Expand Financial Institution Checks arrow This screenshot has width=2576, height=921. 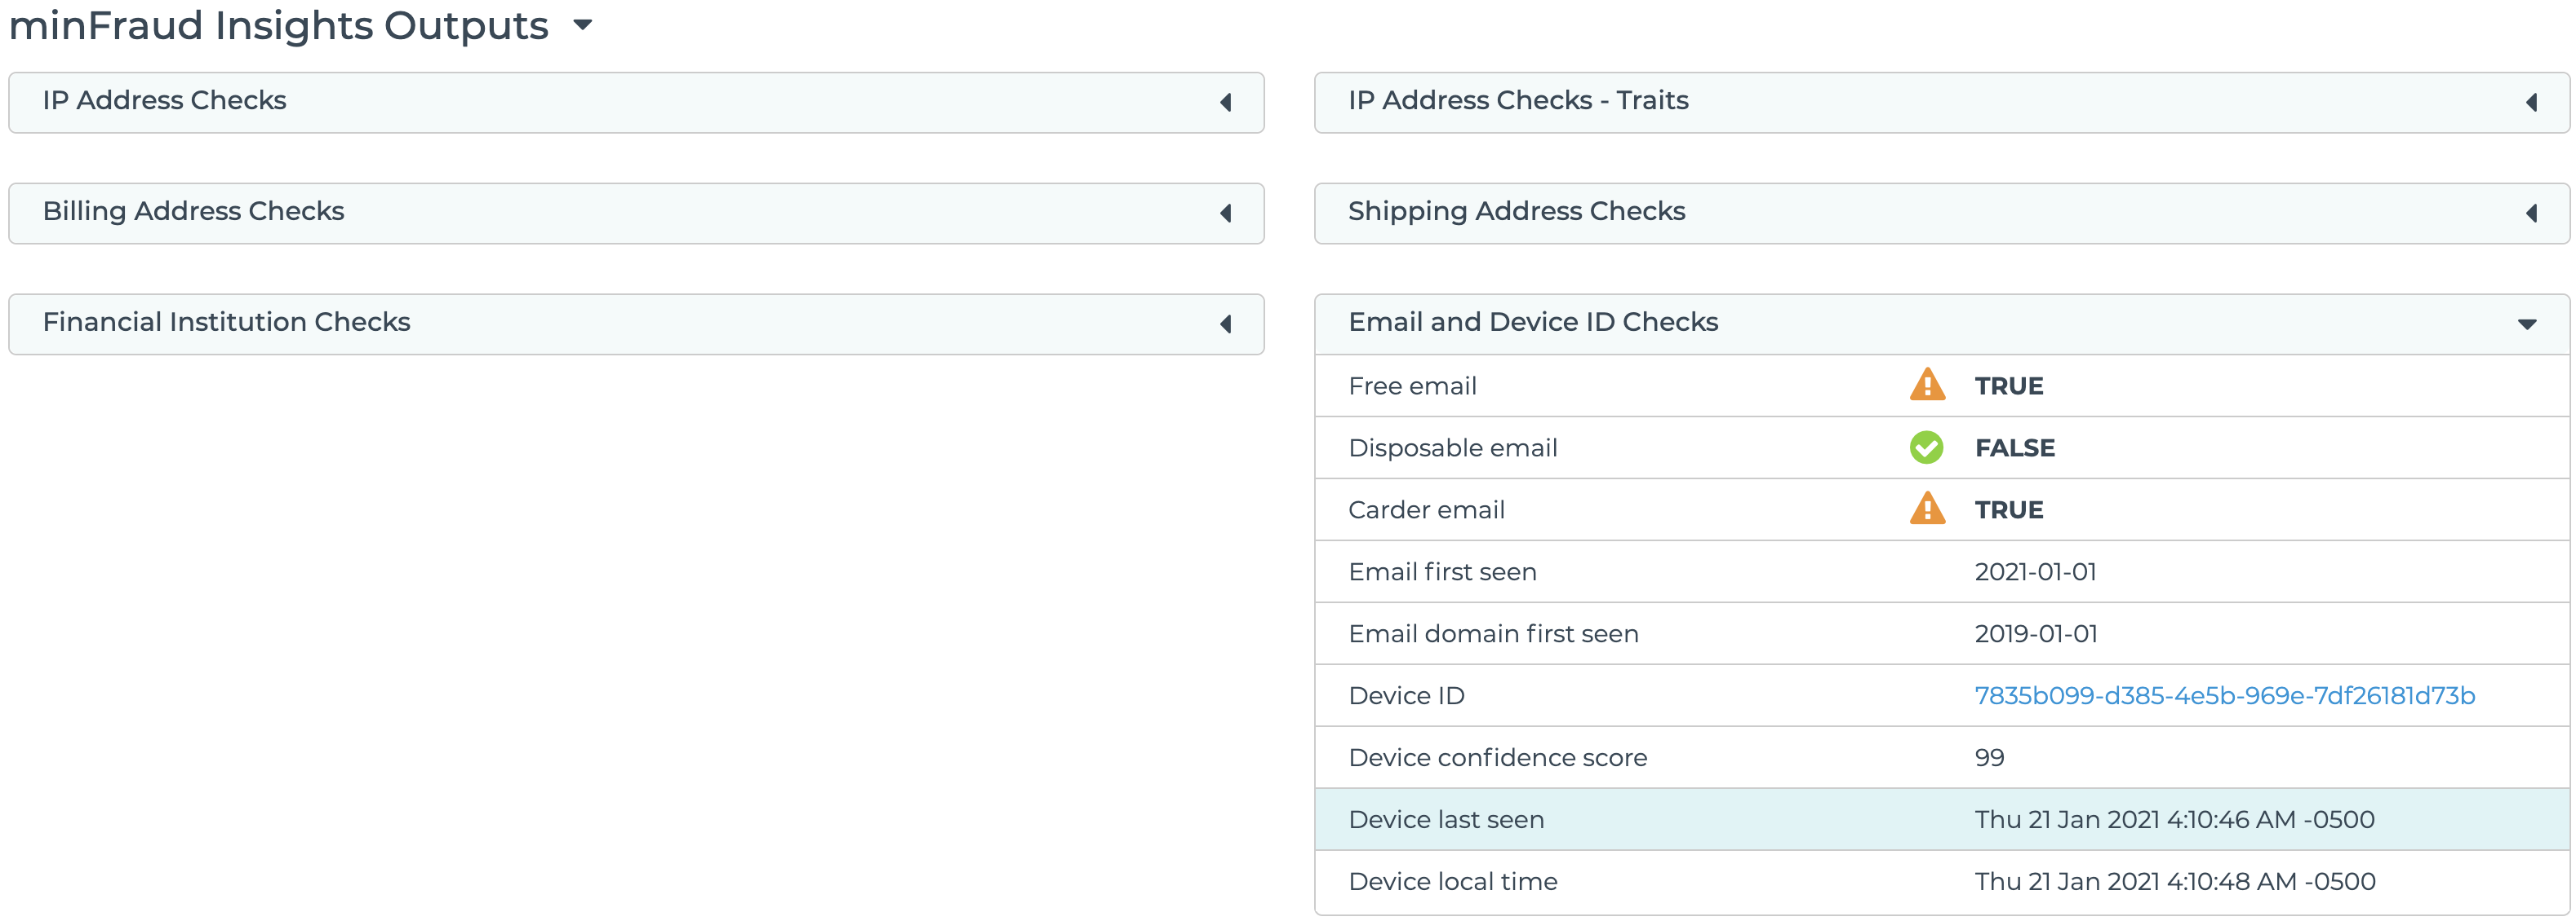(x=1225, y=324)
